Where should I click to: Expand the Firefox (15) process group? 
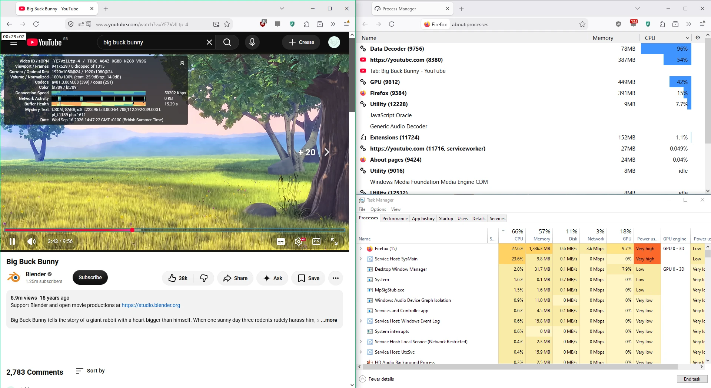pos(361,249)
